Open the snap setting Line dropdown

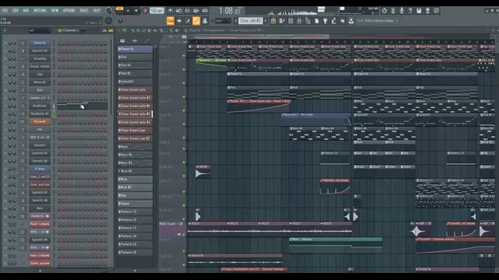tap(223, 21)
